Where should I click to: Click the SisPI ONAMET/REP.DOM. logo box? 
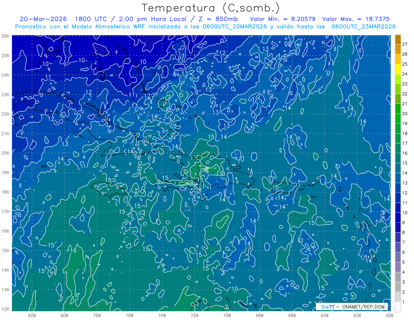tap(352, 307)
